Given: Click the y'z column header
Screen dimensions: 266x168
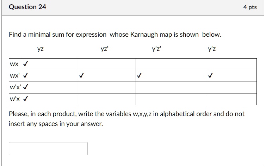Looking at the screenshot, I should [x=212, y=49].
